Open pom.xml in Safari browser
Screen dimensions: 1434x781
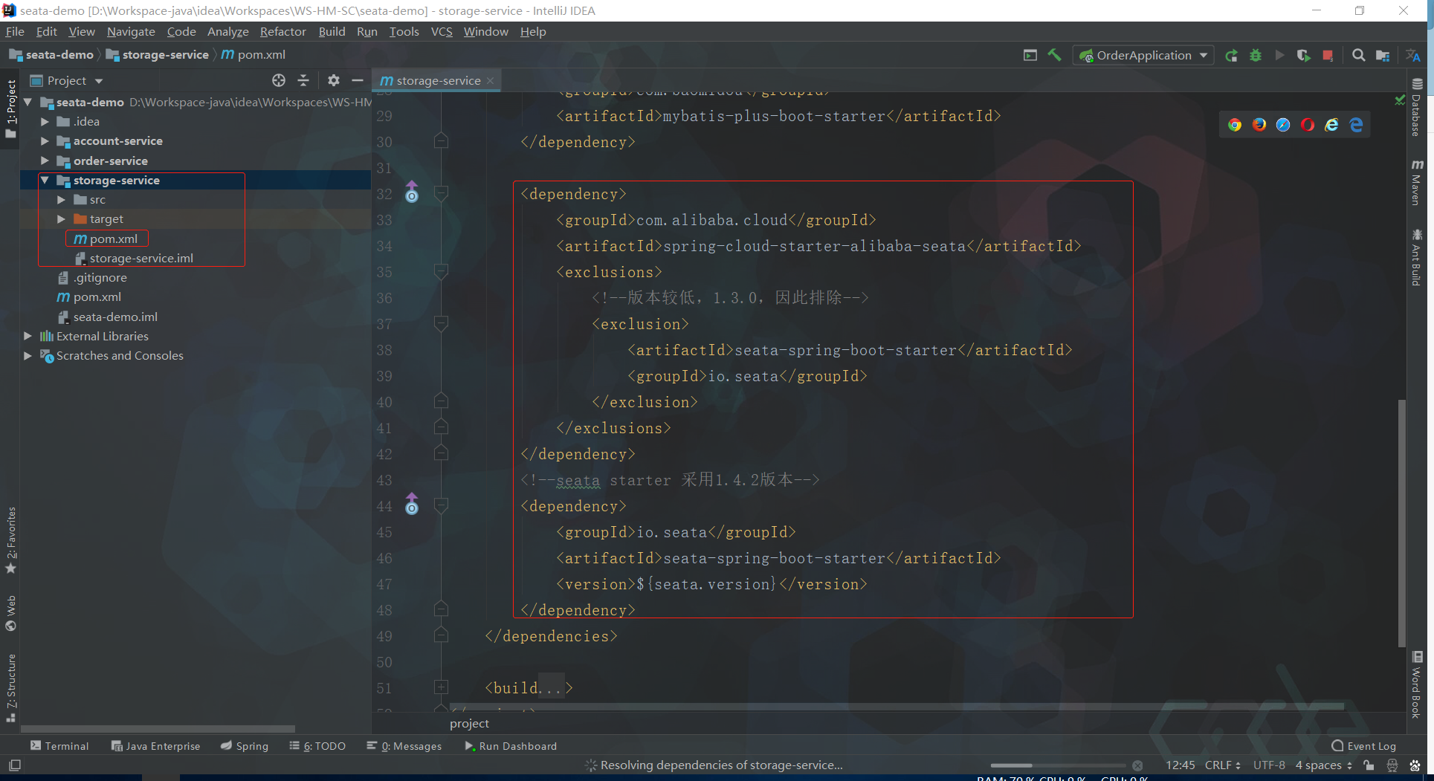tap(1283, 125)
